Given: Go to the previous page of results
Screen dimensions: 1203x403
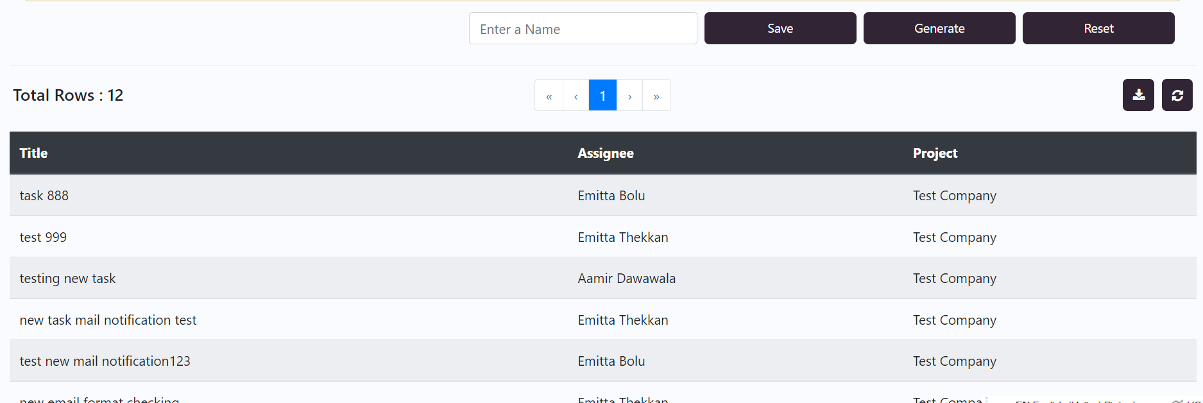Looking at the screenshot, I should pos(576,96).
